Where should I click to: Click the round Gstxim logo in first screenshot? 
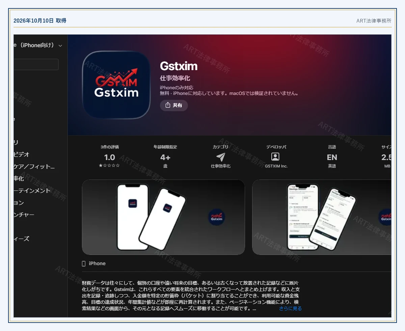(x=217, y=217)
